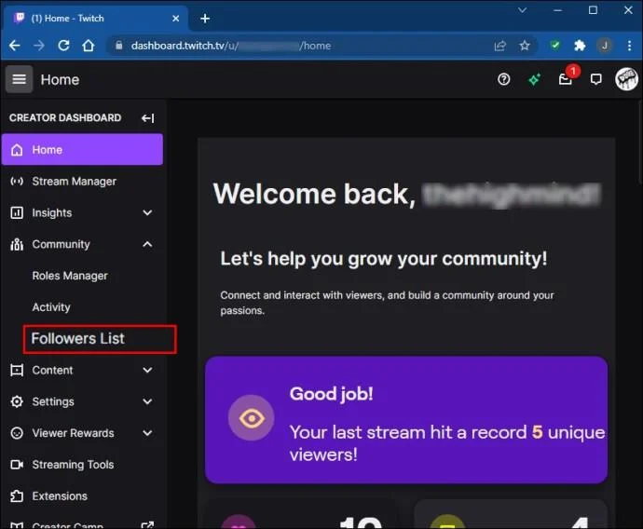Collapse the Community section chevron

click(x=147, y=244)
